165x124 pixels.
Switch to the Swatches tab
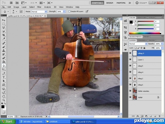click(142, 18)
